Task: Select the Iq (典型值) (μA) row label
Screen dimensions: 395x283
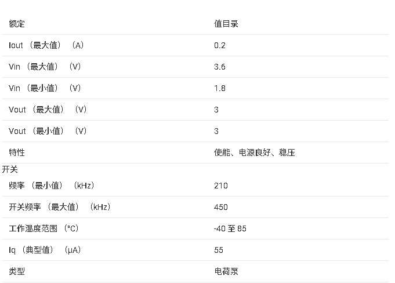Action: pyautogui.click(x=45, y=250)
